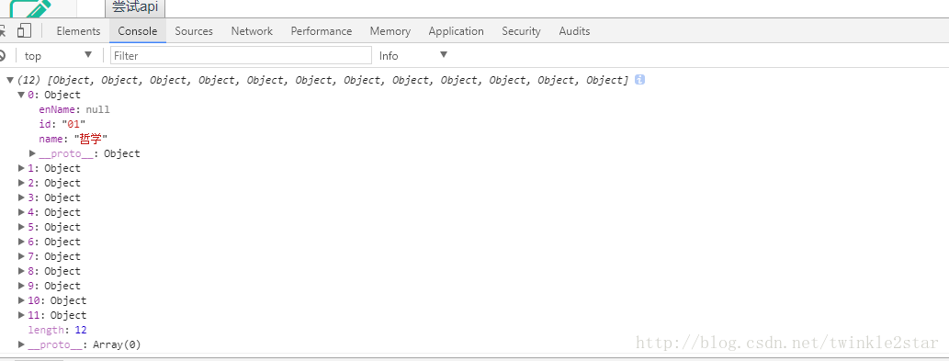This screenshot has height=361, width=949.
Task: Switch to the Network tab
Action: coord(252,31)
